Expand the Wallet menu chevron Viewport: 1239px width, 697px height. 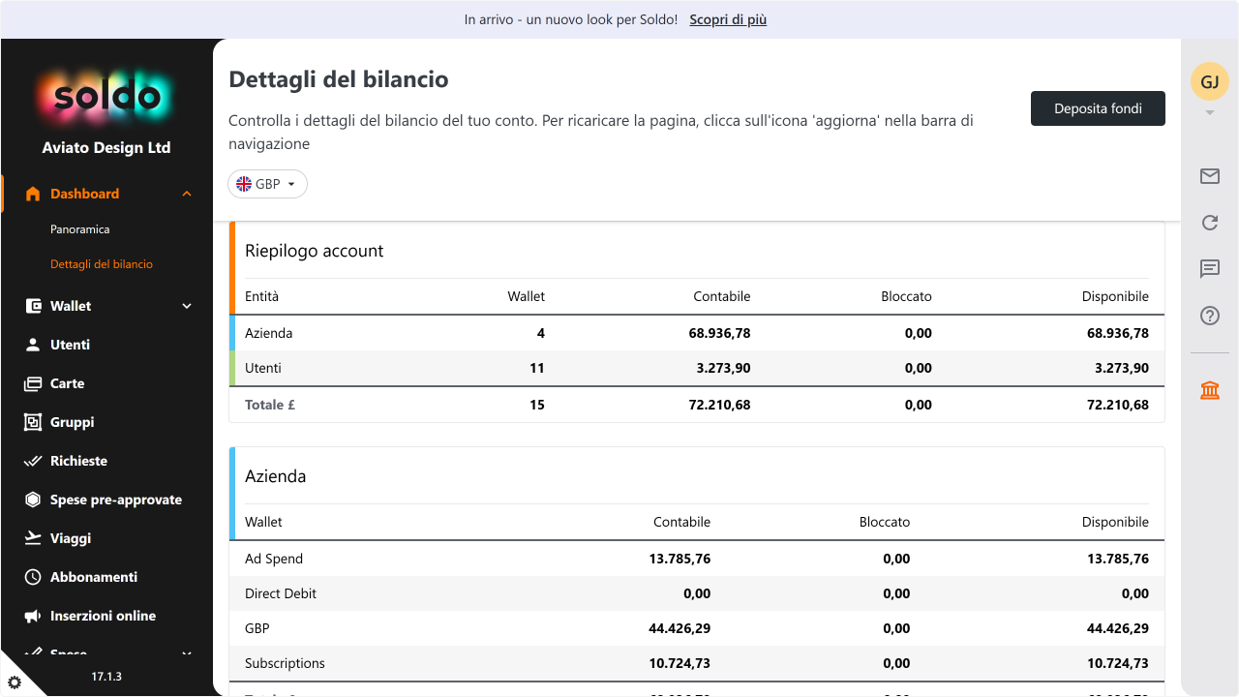pyautogui.click(x=187, y=306)
